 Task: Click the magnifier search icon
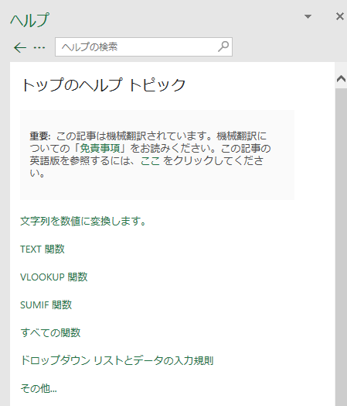coord(223,46)
